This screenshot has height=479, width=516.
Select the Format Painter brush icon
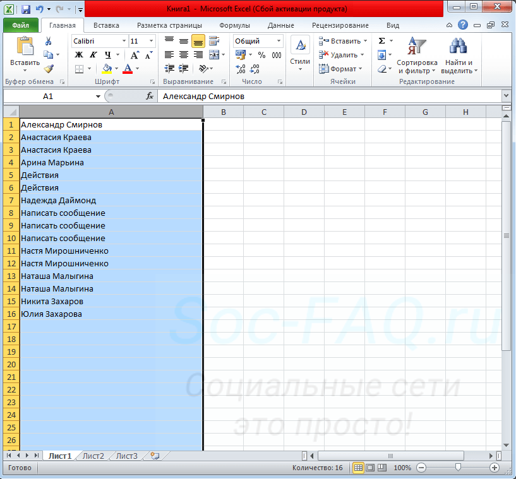tap(48, 69)
